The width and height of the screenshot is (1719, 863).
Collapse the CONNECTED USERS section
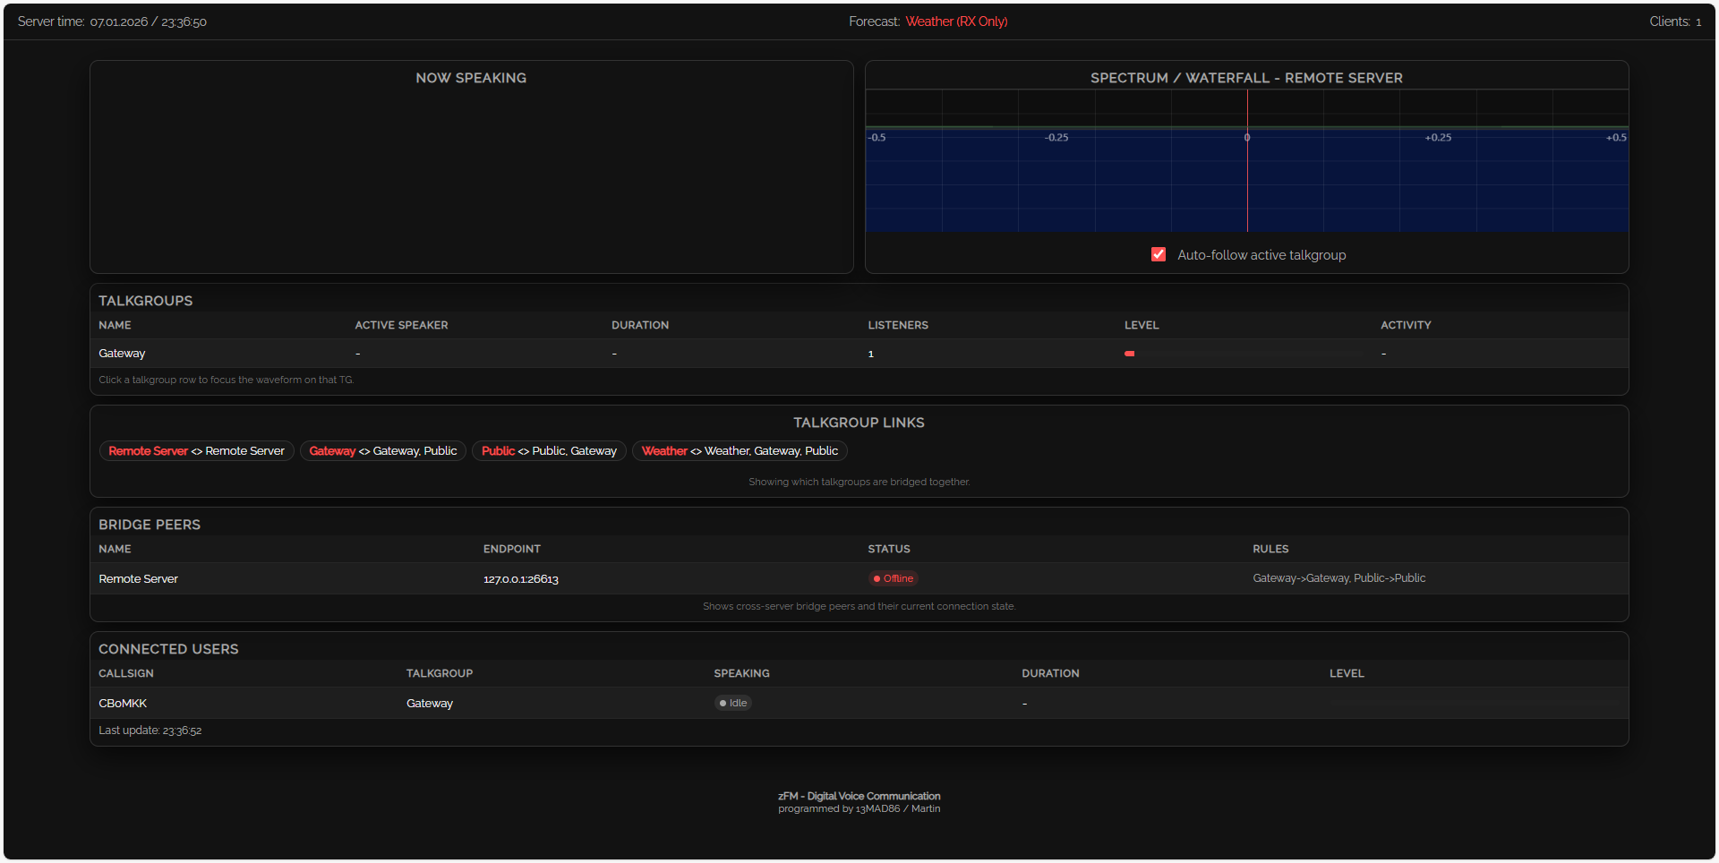coord(168,648)
